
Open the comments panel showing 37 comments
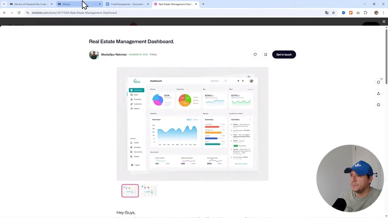click(x=378, y=82)
